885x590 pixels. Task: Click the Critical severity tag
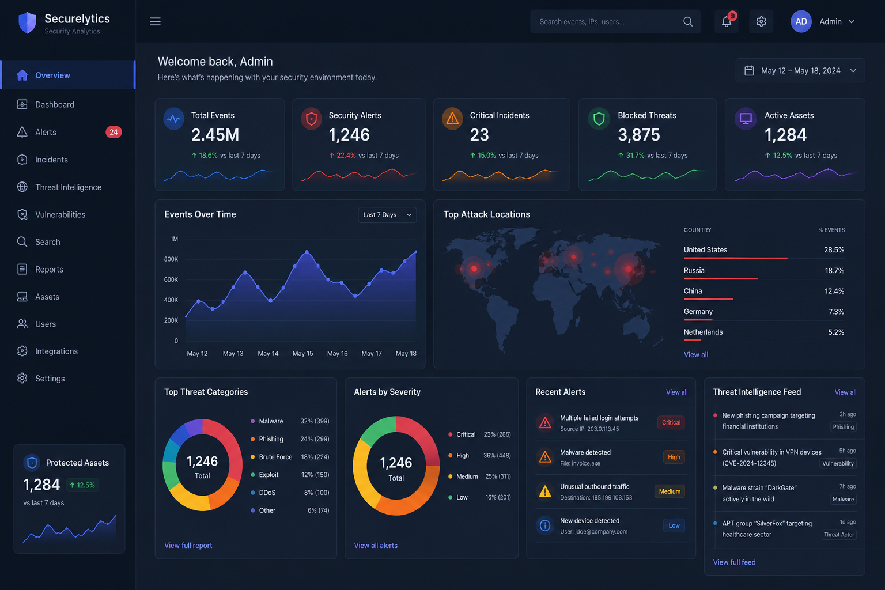pyautogui.click(x=671, y=422)
